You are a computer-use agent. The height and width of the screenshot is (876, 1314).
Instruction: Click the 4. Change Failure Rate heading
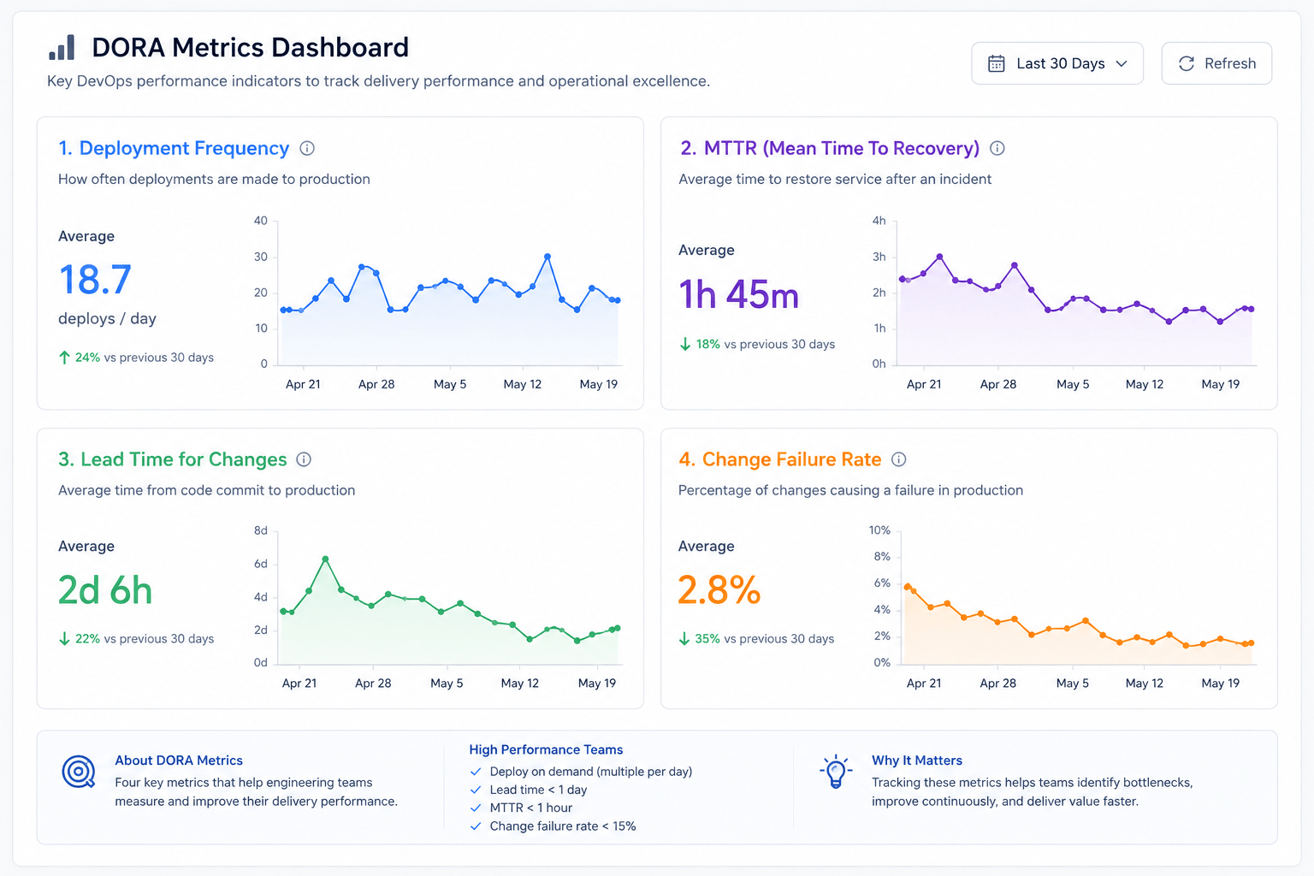(780, 459)
